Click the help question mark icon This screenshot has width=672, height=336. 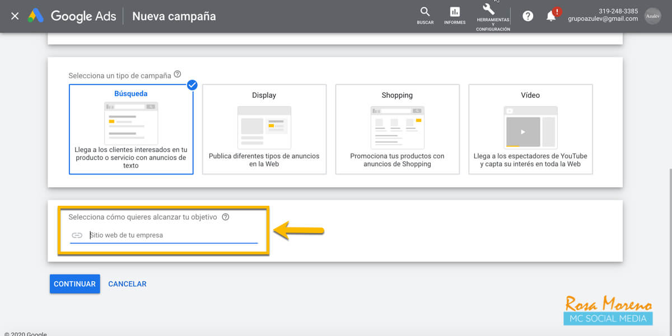(528, 16)
